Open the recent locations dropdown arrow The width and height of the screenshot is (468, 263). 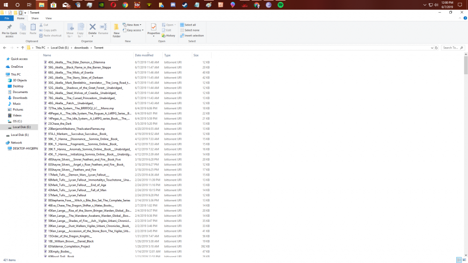click(18, 48)
